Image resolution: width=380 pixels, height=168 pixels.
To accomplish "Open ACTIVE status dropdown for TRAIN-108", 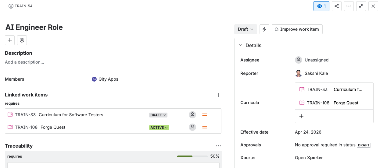I will (159, 128).
